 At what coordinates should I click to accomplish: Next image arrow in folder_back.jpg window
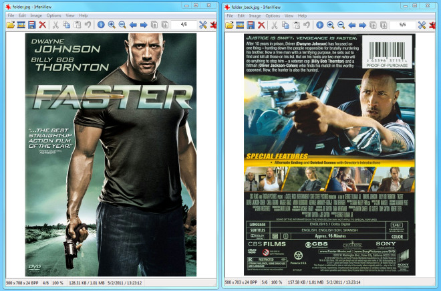click(363, 25)
